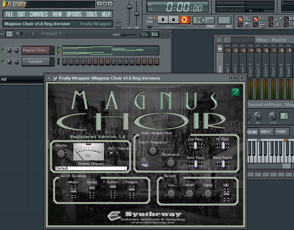Open the FILE menu
This screenshot has width=294, height=230.
[9, 14]
